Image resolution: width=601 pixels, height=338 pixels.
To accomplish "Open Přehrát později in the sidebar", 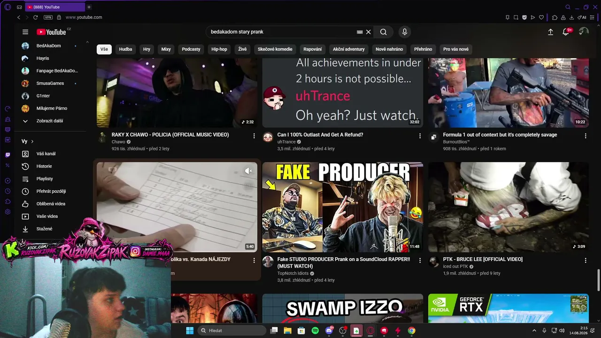I will click(x=51, y=192).
